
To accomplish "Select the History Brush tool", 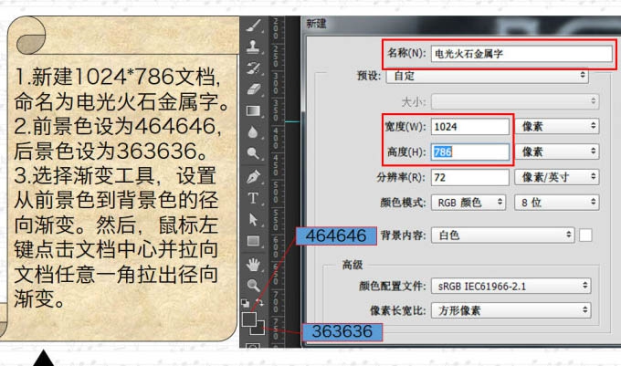I will click(254, 68).
